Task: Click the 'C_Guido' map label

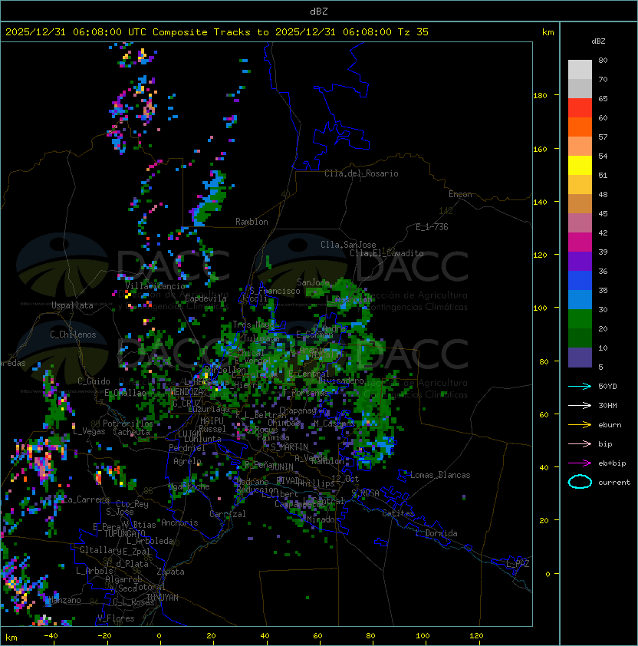Action: pyautogui.click(x=94, y=381)
